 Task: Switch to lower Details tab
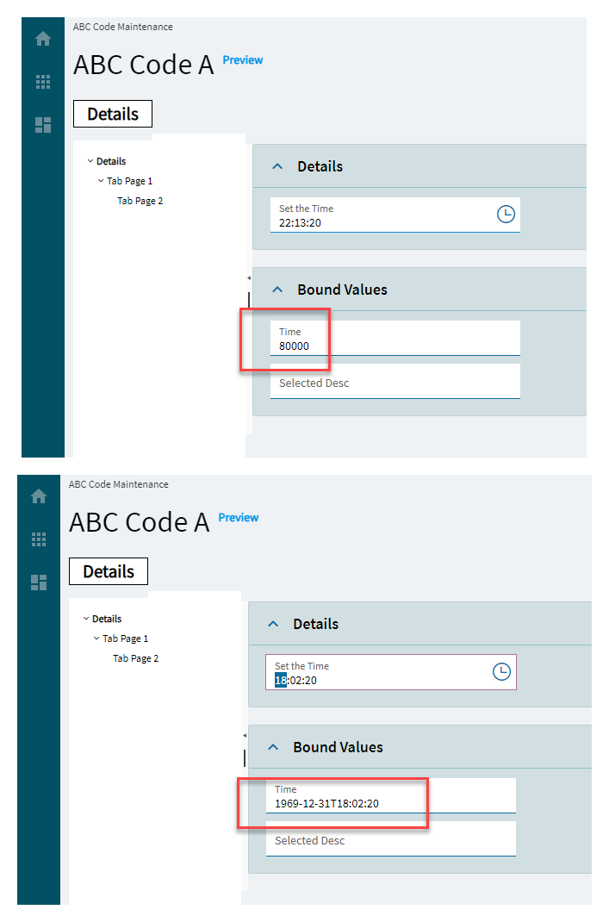tap(109, 571)
